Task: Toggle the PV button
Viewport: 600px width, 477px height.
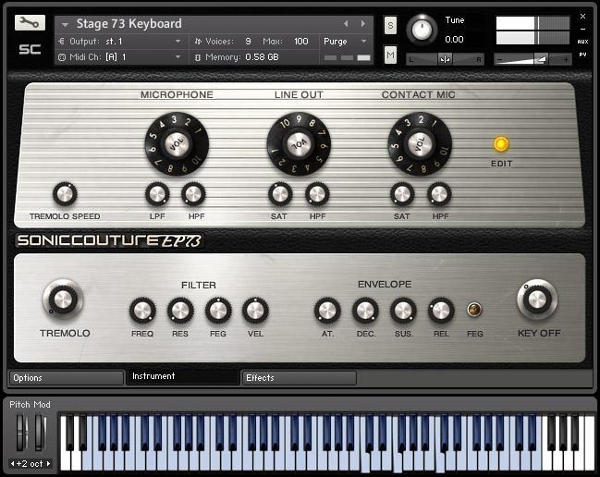Action: (582, 55)
